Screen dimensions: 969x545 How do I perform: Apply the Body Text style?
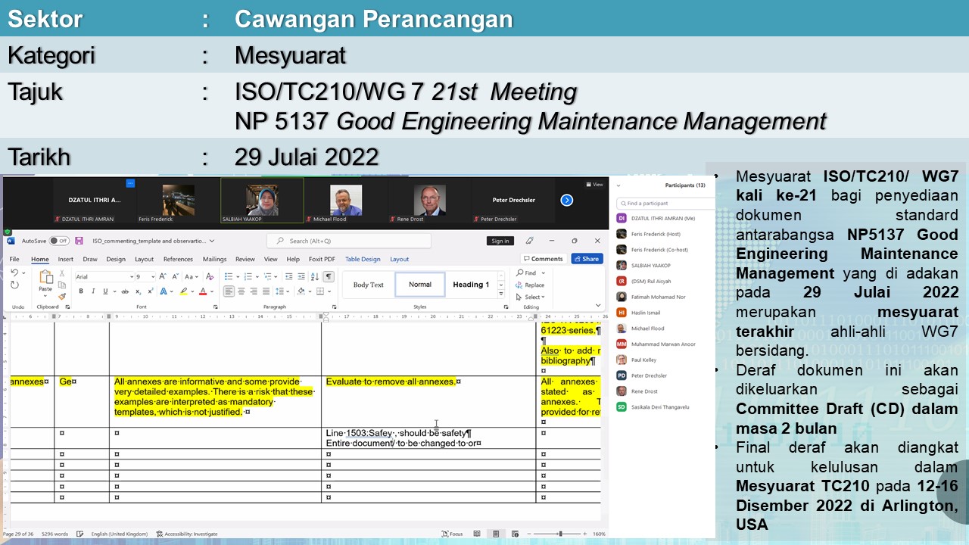[x=369, y=285]
